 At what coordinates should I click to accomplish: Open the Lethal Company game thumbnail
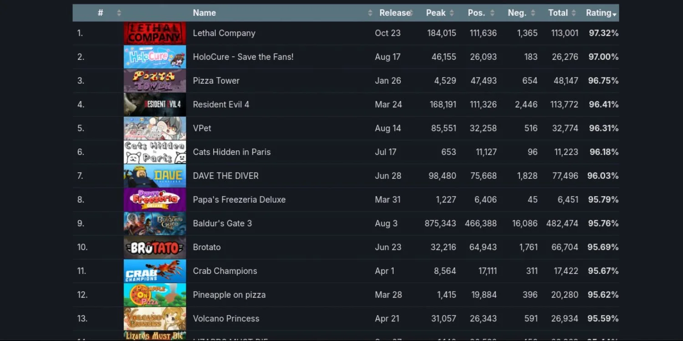coord(155,33)
